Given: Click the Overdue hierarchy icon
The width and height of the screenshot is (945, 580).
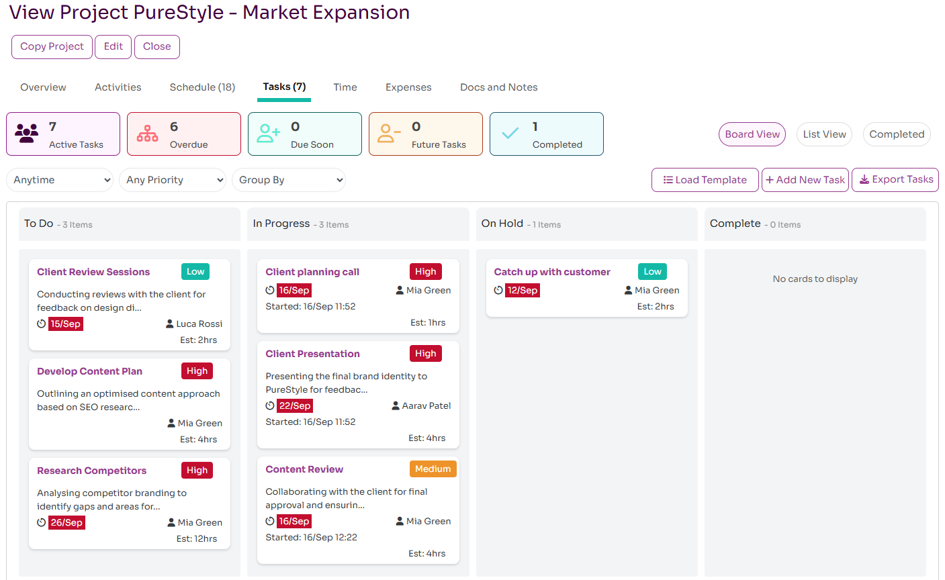Looking at the screenshot, I should [x=148, y=134].
